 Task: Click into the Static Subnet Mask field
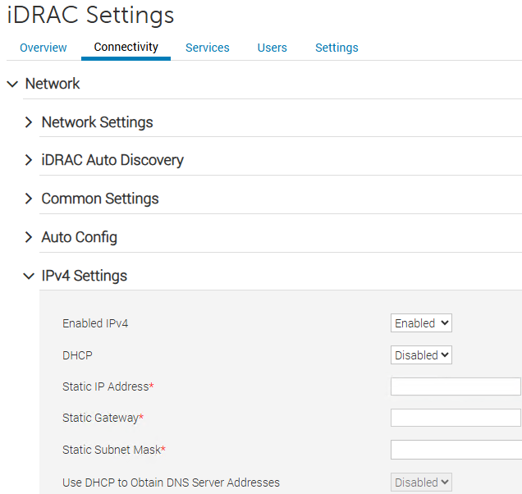(456, 450)
